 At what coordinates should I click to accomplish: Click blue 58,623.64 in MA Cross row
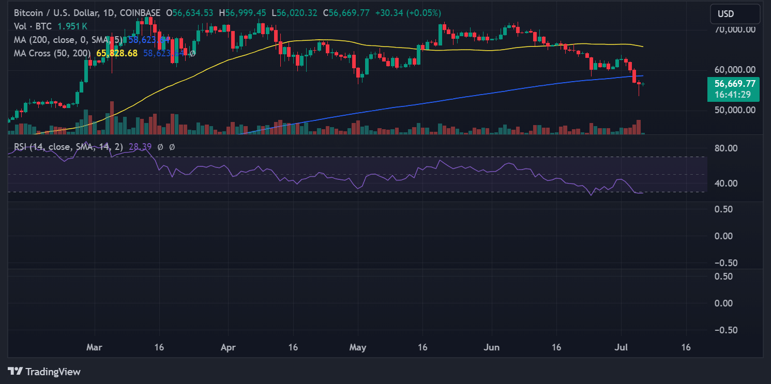coord(164,53)
